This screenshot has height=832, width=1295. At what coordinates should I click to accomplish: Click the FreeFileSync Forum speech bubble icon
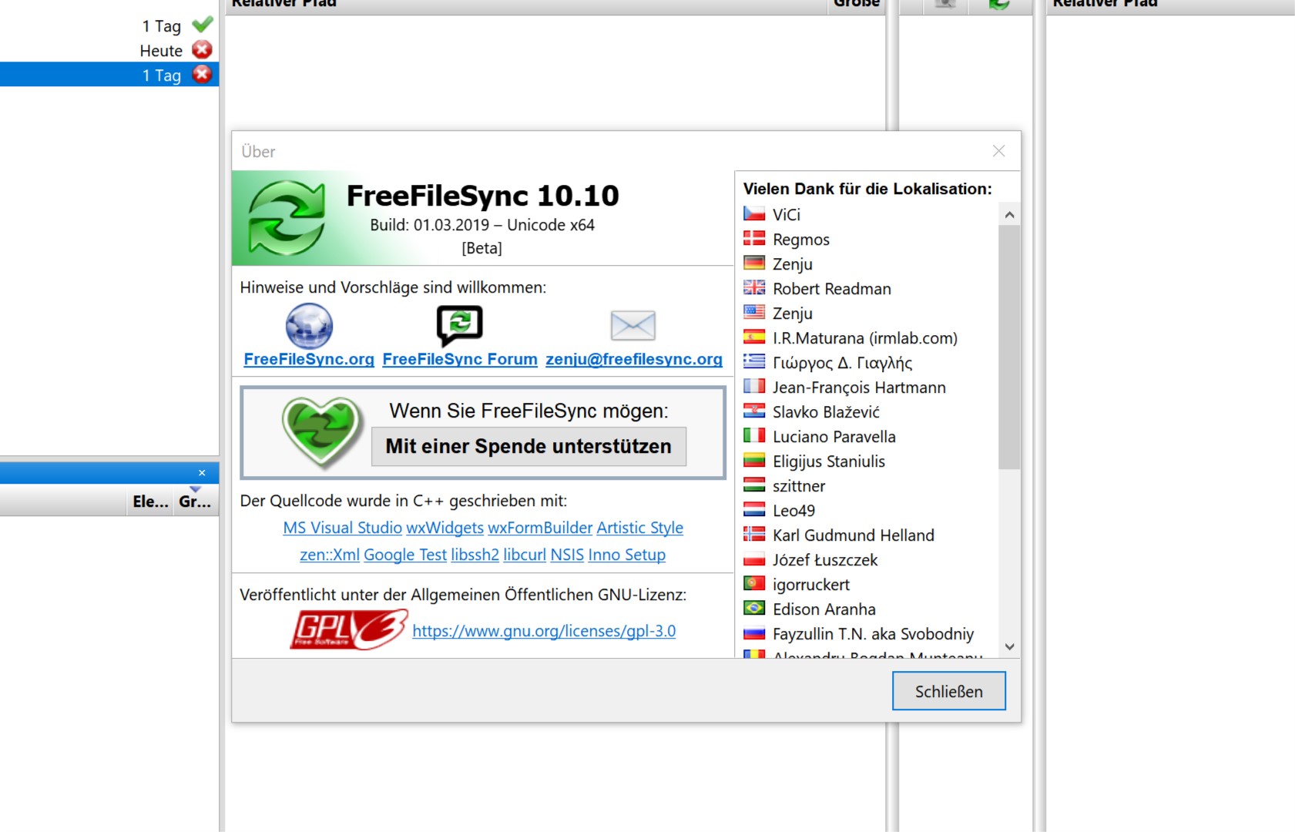click(x=460, y=326)
